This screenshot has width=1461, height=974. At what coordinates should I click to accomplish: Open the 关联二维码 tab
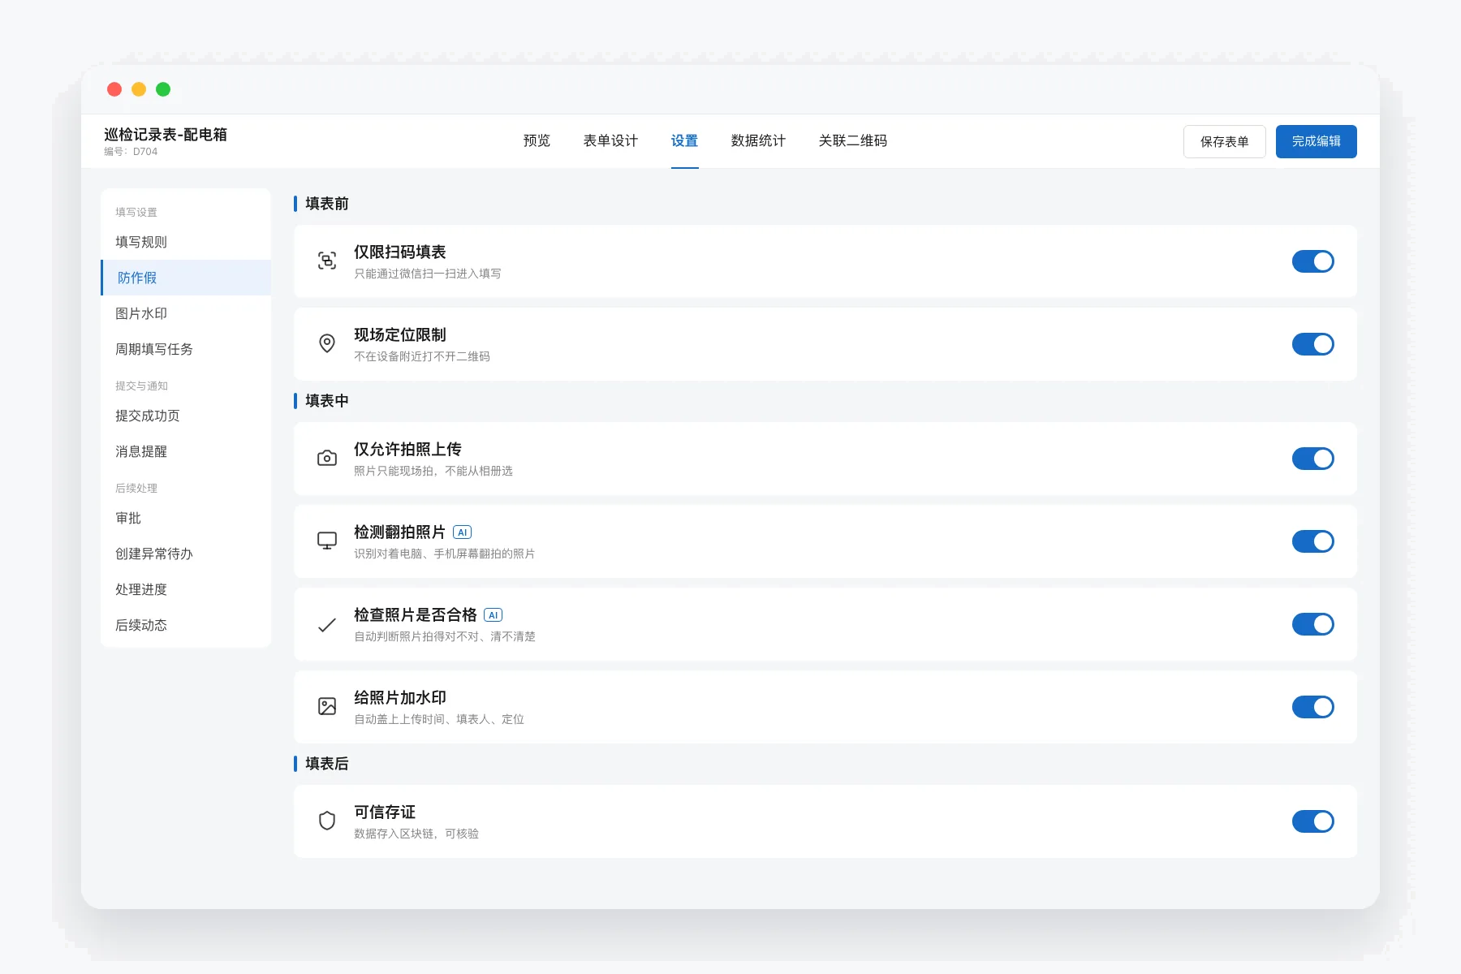tap(852, 141)
